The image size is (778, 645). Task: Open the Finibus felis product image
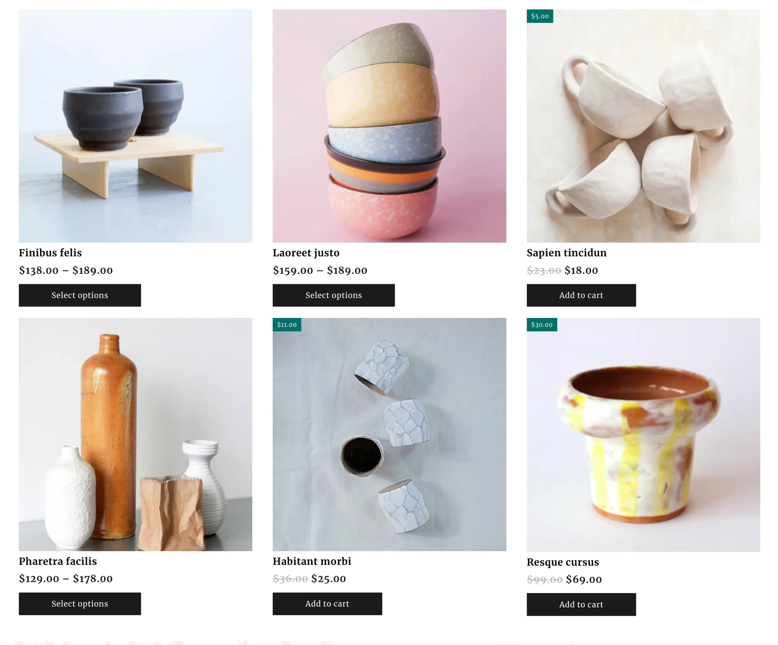pos(135,126)
